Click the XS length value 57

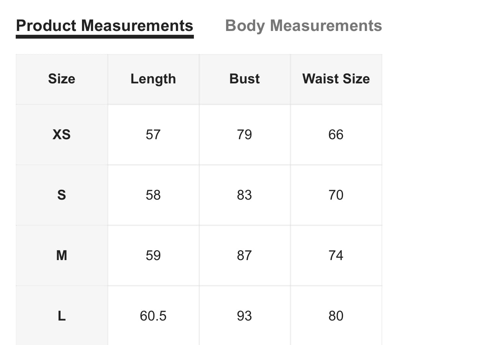153,135
